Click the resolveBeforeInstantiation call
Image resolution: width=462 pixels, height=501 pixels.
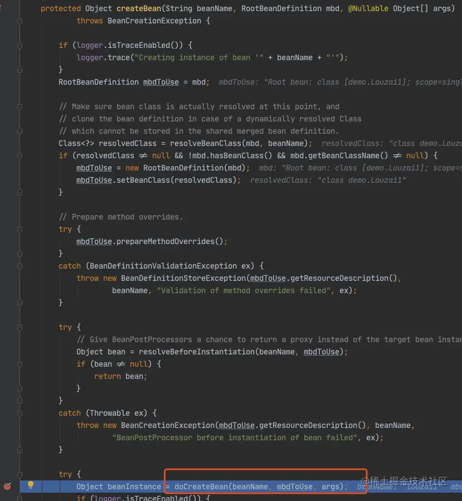pos(197,352)
